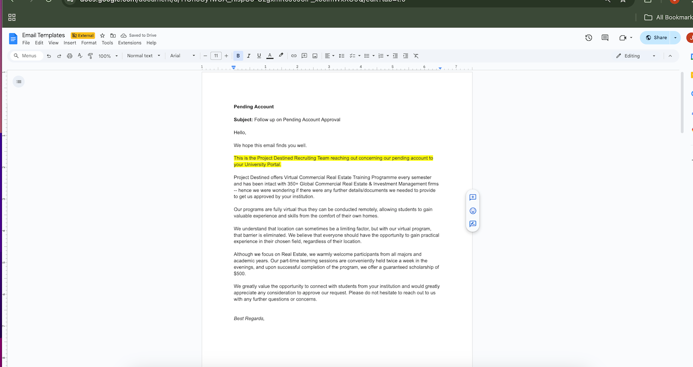693x367 pixels.
Task: Open line and paragraph spacing options
Action: tap(342, 56)
